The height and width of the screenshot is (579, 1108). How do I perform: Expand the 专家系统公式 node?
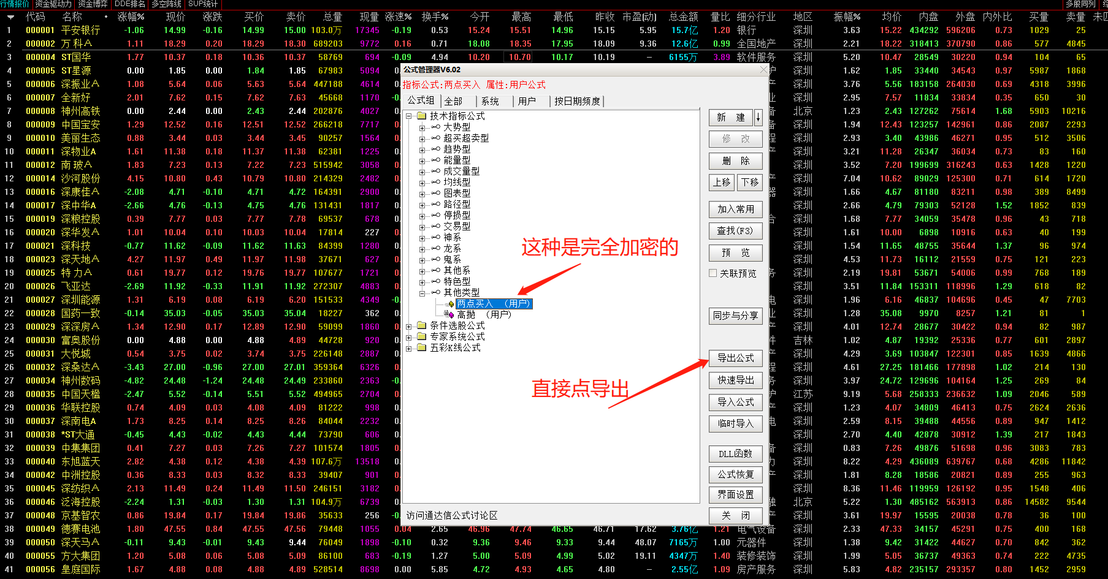[x=409, y=337]
